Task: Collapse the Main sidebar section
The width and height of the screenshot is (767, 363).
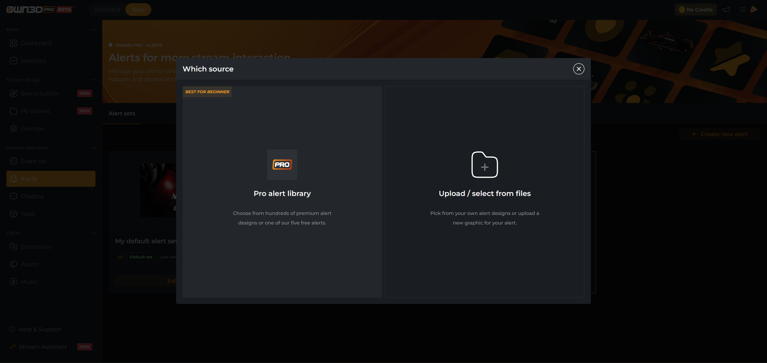Action: (x=93, y=29)
